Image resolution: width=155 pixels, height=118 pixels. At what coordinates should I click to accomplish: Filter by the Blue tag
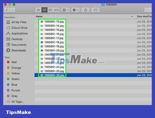pyautogui.click(x=12, y=85)
